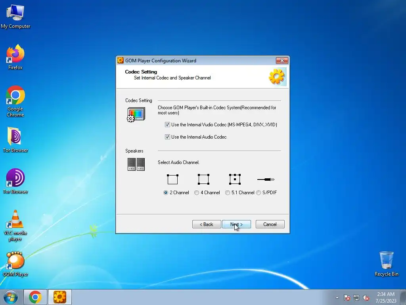
Task: Click the Speakers section speaker icon
Action: point(136,164)
